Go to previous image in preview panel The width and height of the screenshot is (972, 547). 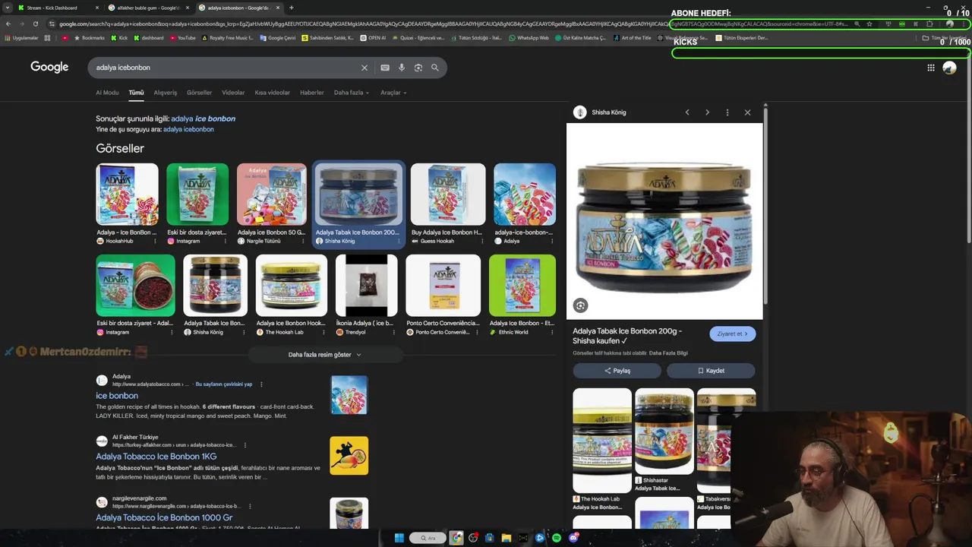[687, 112]
